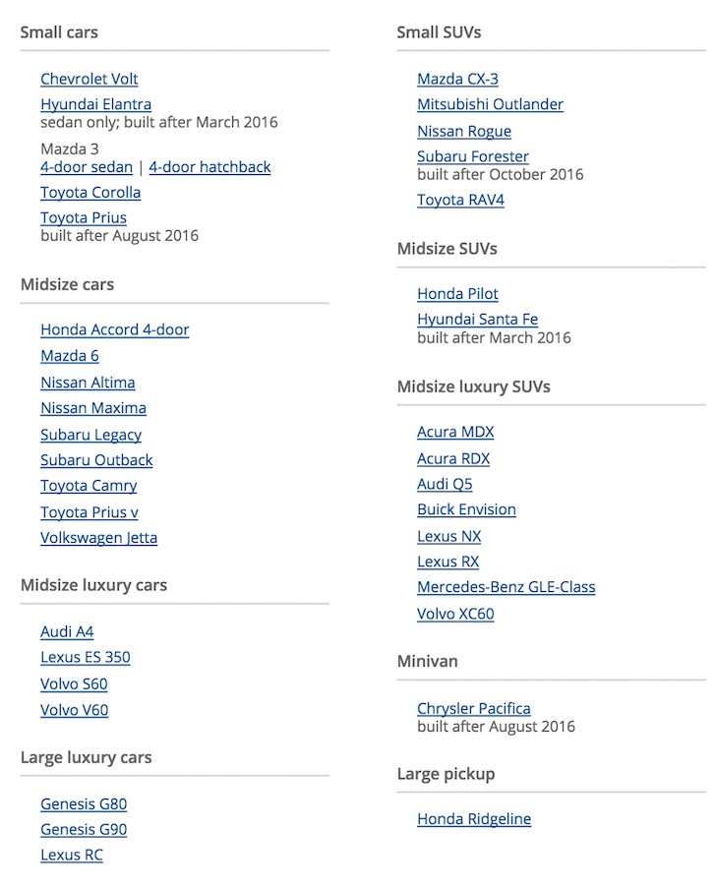716x890 pixels.
Task: Click the Buick Envision link
Action: coord(467,509)
